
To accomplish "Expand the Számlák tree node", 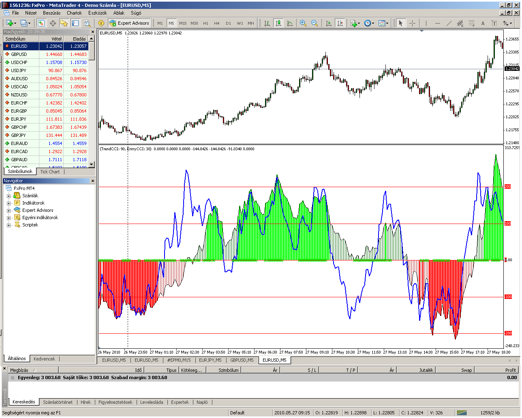I will [x=9, y=196].
